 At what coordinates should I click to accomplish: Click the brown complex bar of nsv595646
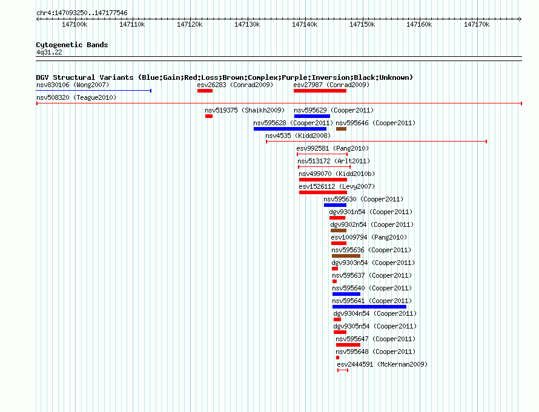341,129
